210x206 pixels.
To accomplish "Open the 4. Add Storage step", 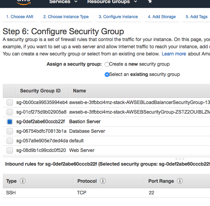I will [162, 17].
